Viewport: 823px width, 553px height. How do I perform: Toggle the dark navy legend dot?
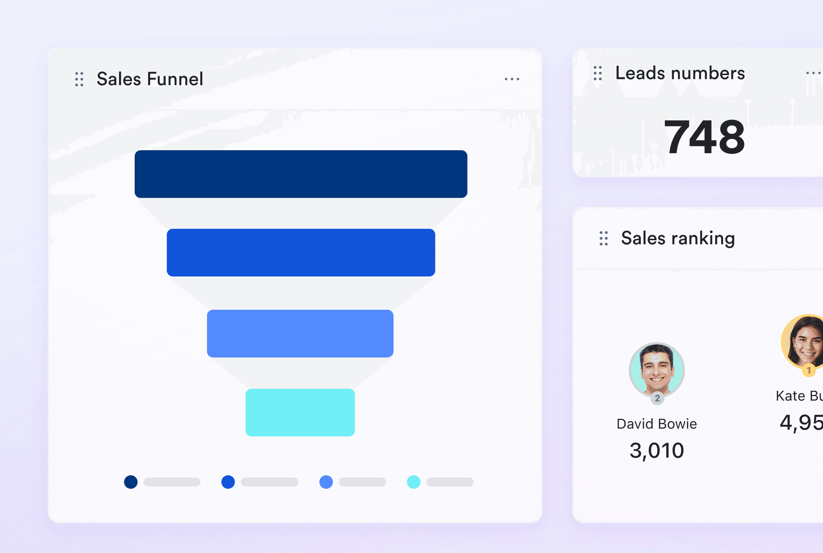131,482
